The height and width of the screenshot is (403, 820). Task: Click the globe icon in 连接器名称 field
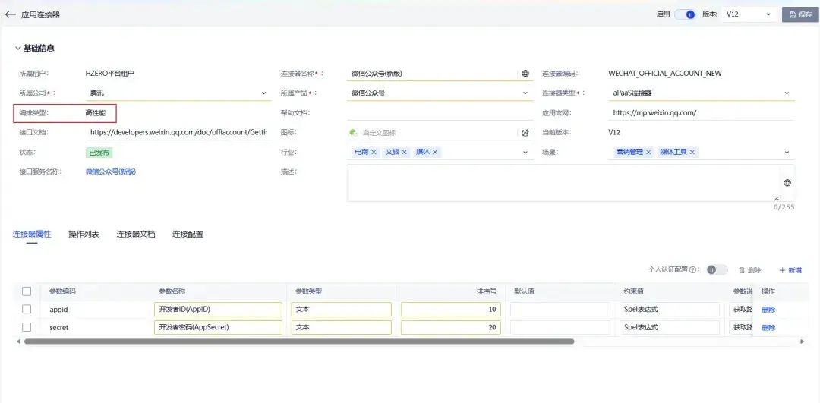525,74
